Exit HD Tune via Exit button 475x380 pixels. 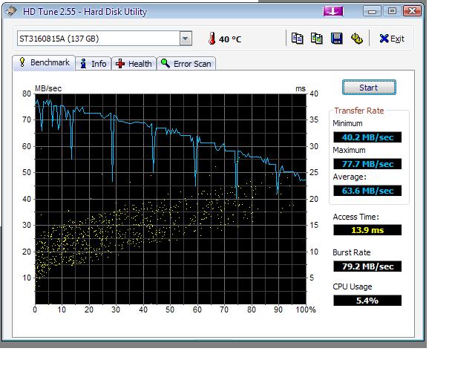391,39
